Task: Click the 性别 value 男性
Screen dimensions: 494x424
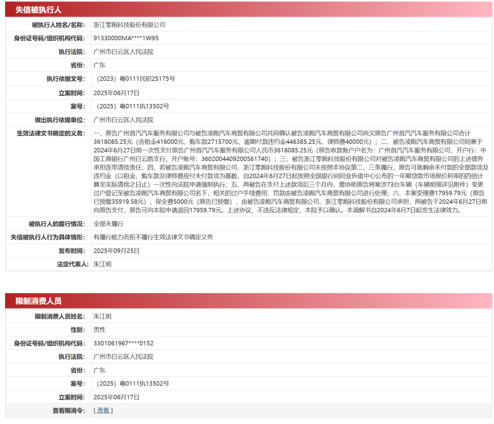Action: tap(99, 329)
